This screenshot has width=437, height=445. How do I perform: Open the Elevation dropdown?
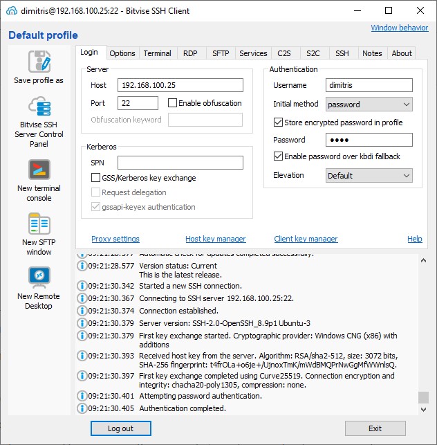coord(369,175)
